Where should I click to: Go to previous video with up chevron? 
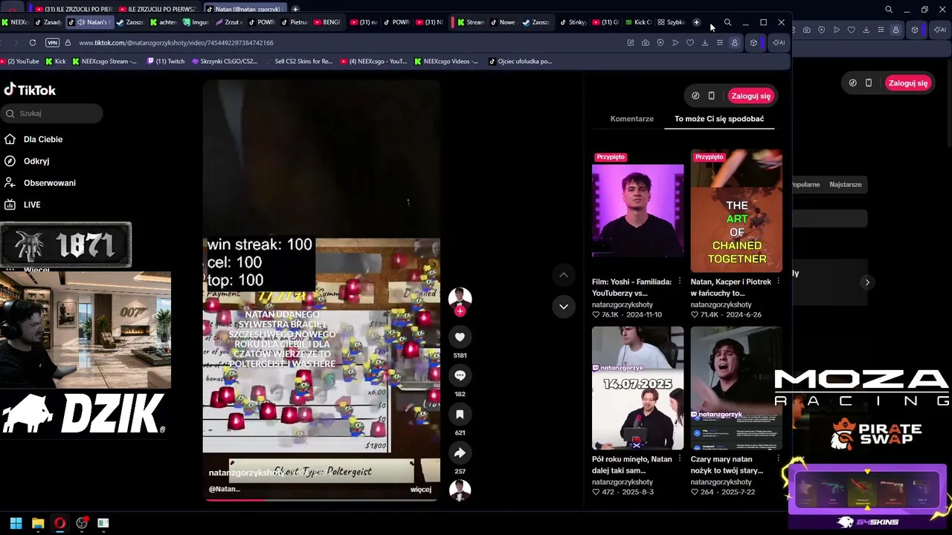tap(564, 275)
